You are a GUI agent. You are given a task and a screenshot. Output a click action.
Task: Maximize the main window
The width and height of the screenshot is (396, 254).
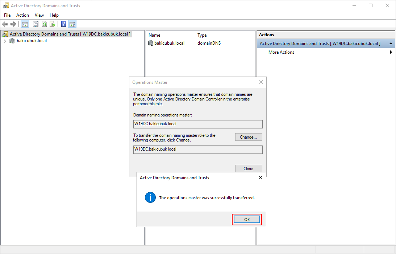[371, 5]
